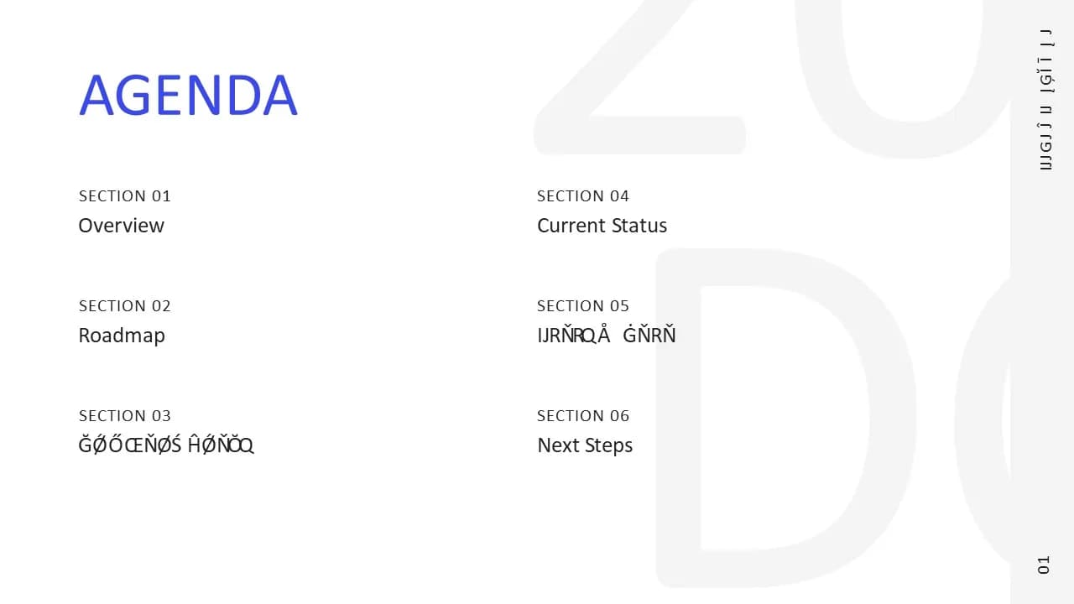Open the Roadmap agenda item
The image size is (1074, 604).
122,336
